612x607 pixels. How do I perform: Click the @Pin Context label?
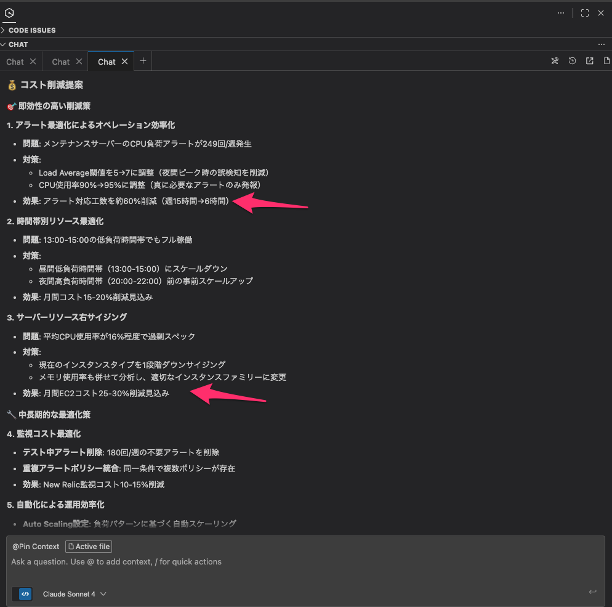36,547
